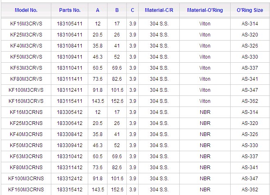Select model KF16M3CRVS cell
Viewport: 270px width, 195px height.
pyautogui.click(x=26, y=24)
